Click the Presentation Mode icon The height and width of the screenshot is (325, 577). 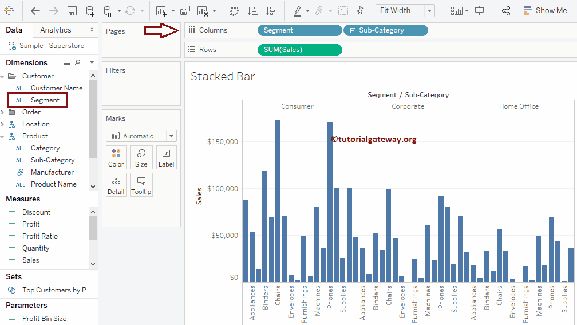(x=480, y=11)
